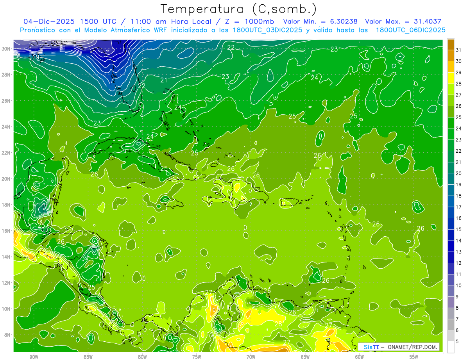Click the '8N' latitude axis label
The image size is (469, 362).
pos(7,335)
